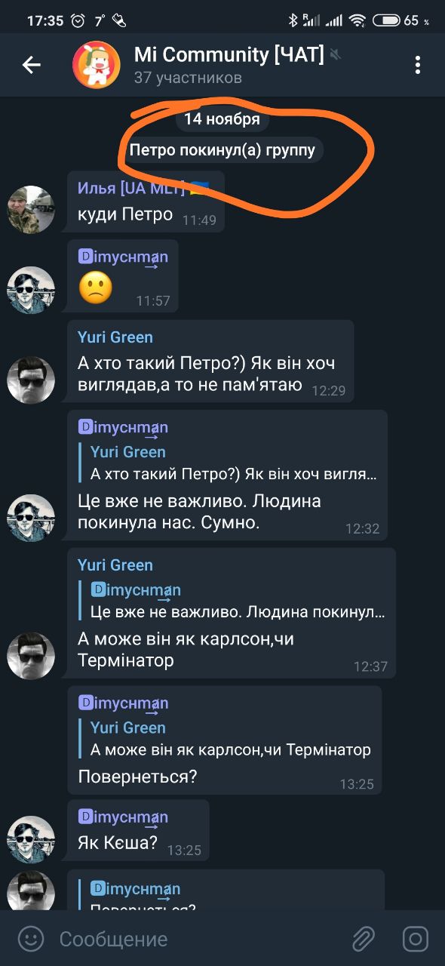The image size is (445, 966).
Task: Open Илья's profile avatar beside куди Петро
Action: [x=31, y=210]
